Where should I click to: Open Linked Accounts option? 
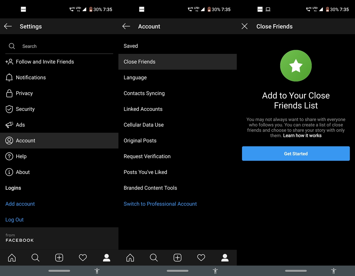point(177,109)
